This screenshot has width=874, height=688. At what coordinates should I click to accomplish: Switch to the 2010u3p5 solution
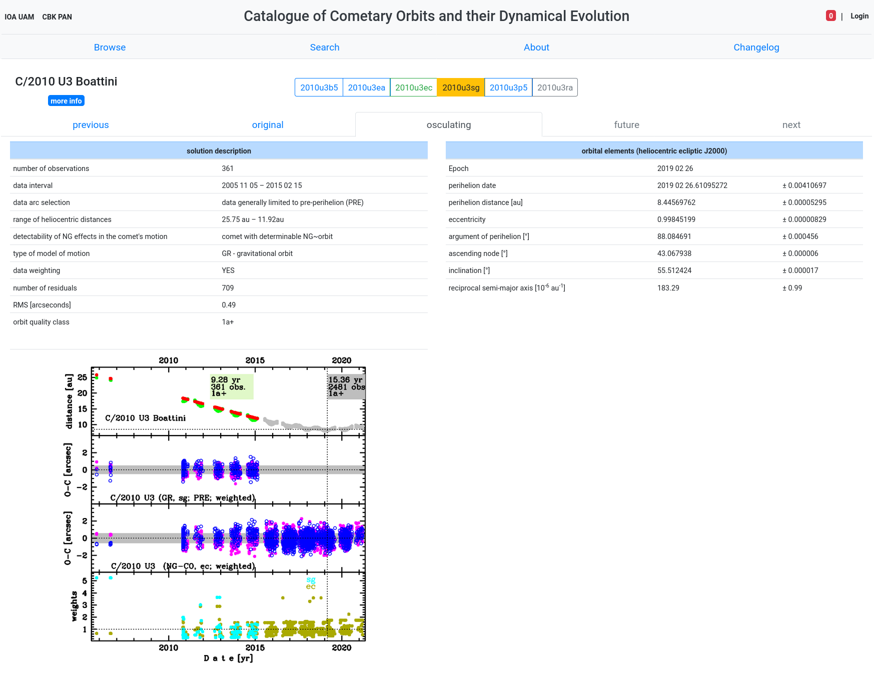point(508,87)
